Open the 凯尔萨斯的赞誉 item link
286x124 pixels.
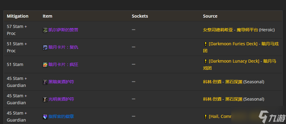click(63, 30)
